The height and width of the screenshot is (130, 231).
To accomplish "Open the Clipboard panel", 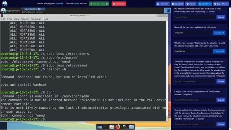I will (x=177, y=4).
